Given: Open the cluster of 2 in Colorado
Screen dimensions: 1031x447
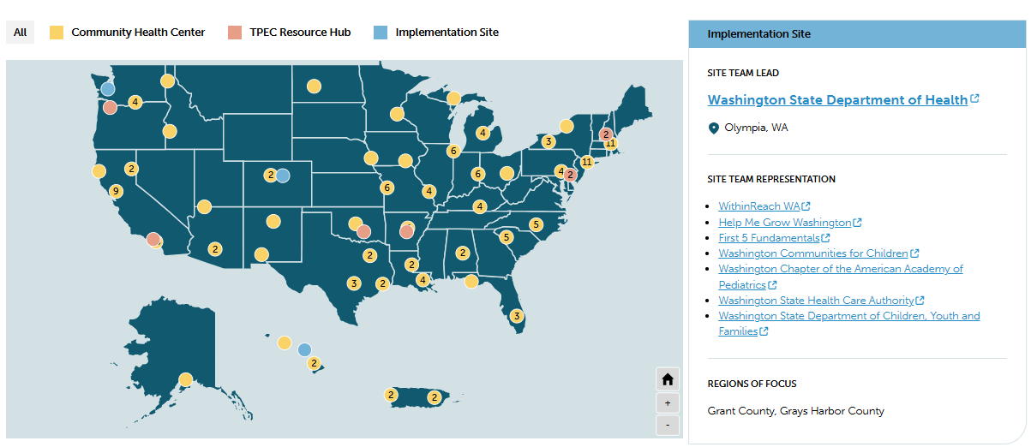Looking at the screenshot, I should click(x=270, y=176).
